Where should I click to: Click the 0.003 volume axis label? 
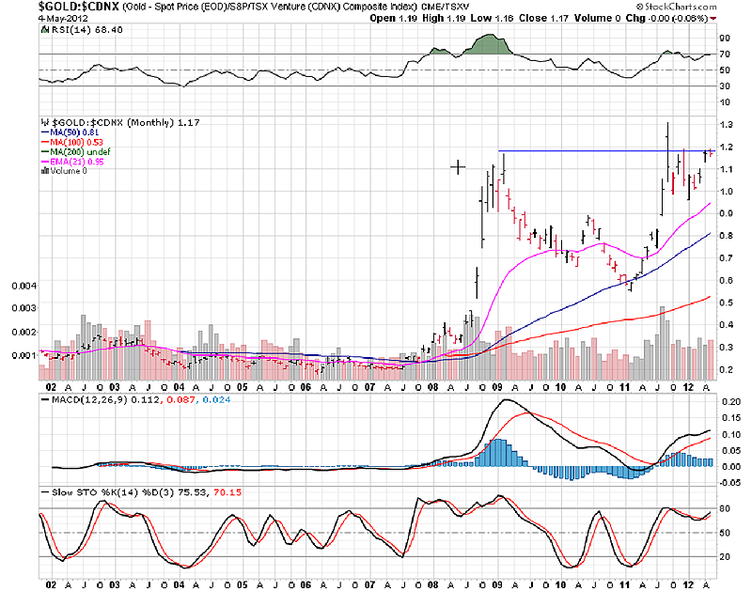pos(24,308)
